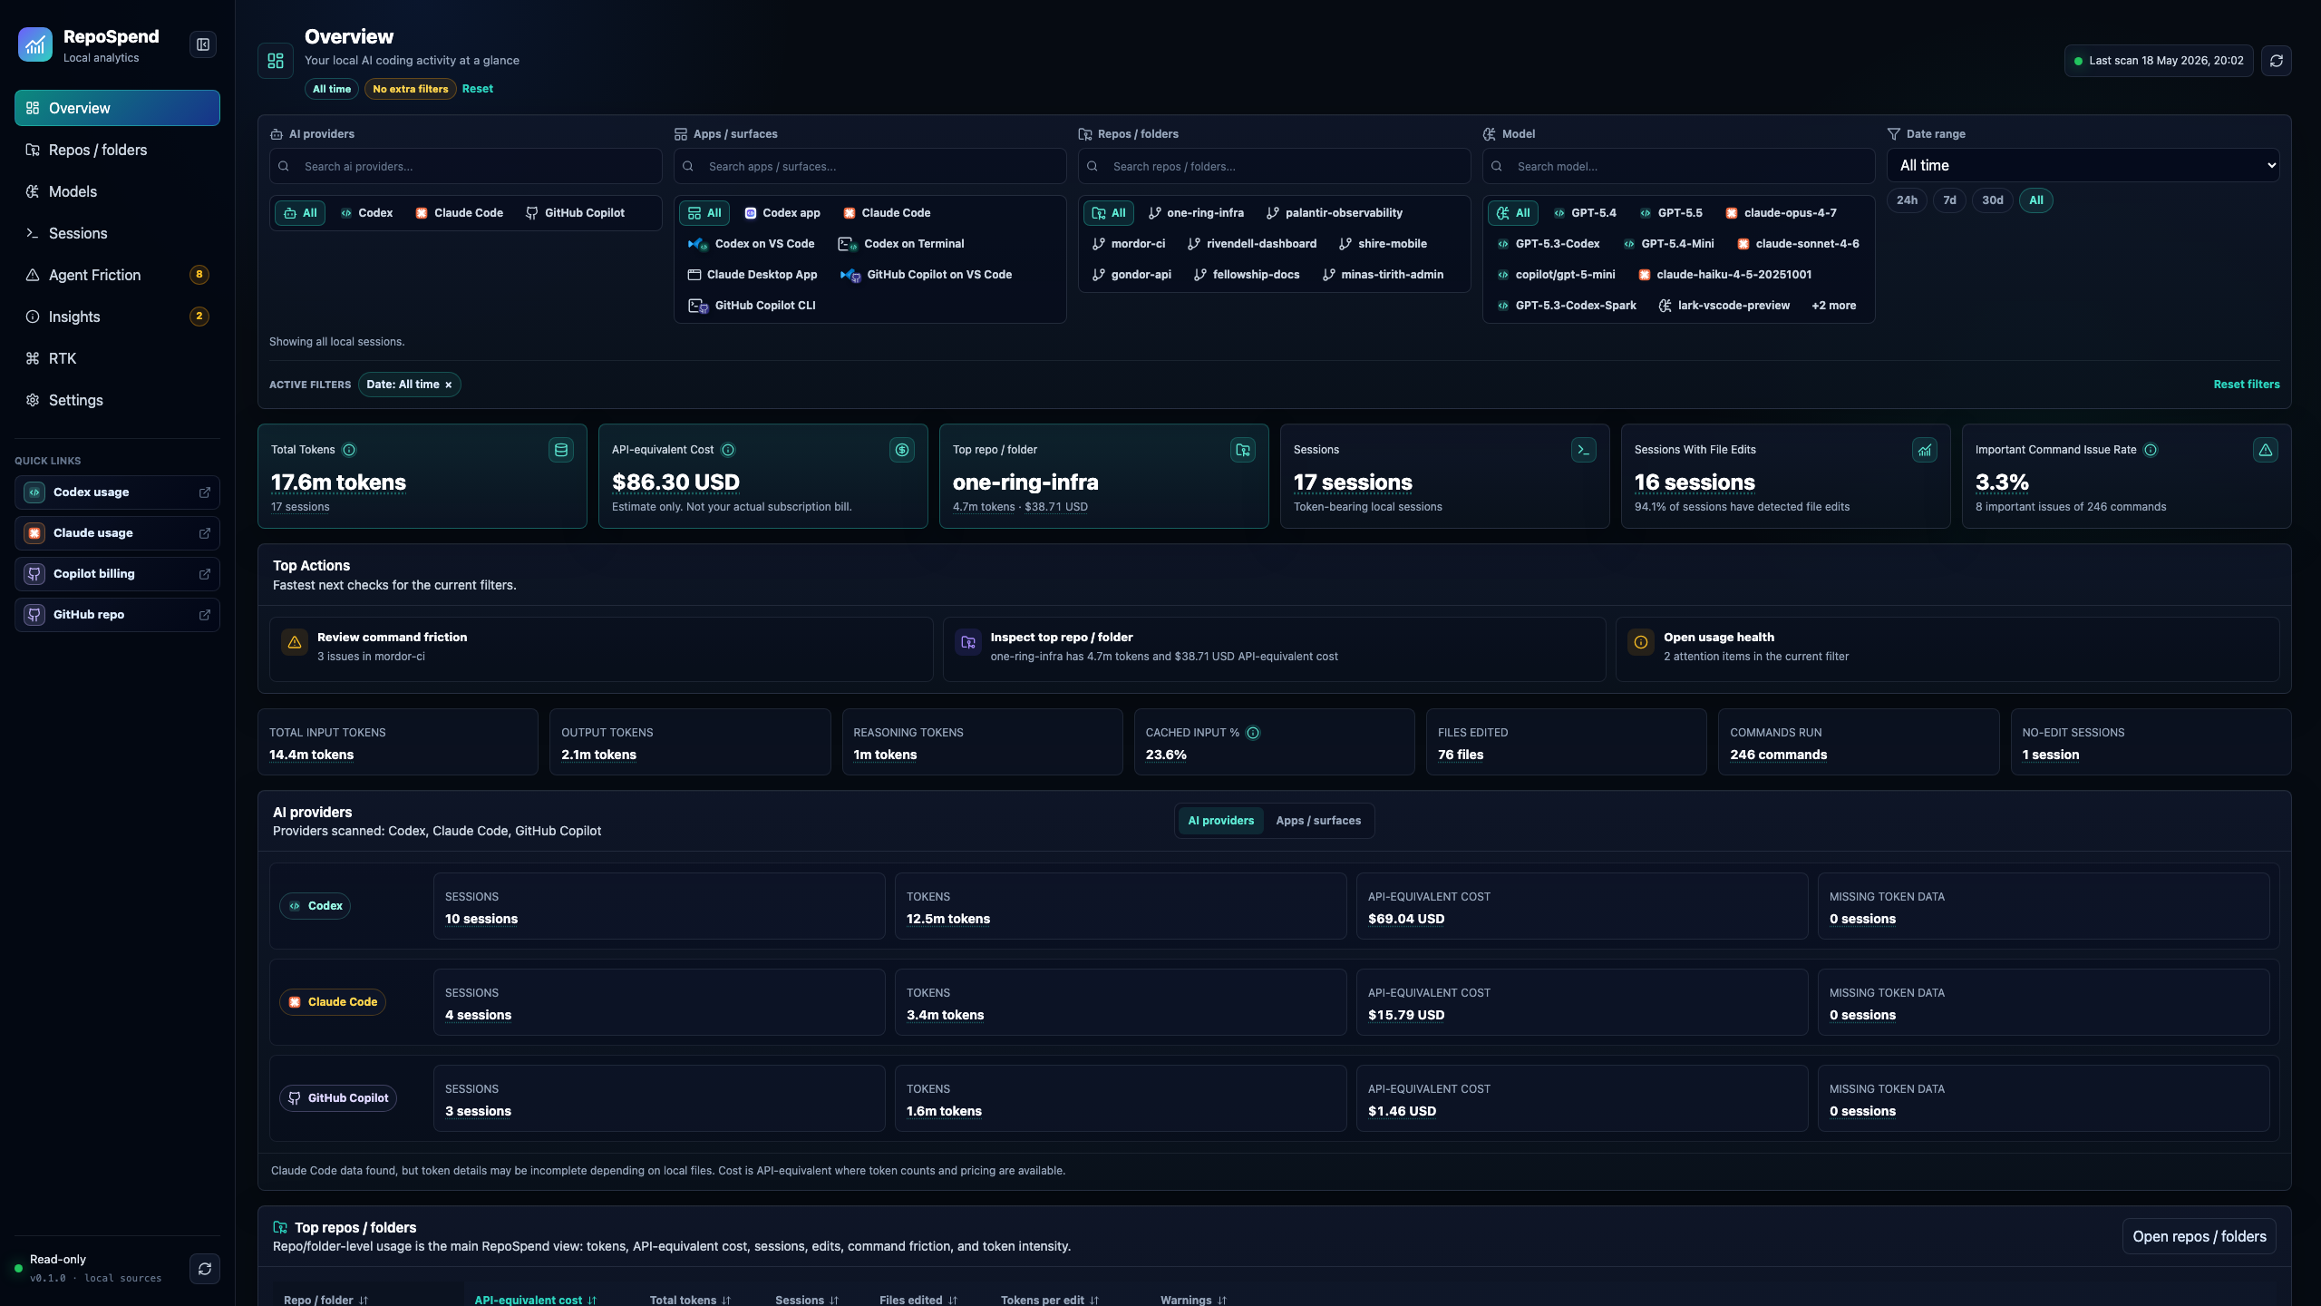Screen dimensions: 2321x1306
Task: Click warning icon on Issue Rate card
Action: pyautogui.click(x=2266, y=450)
